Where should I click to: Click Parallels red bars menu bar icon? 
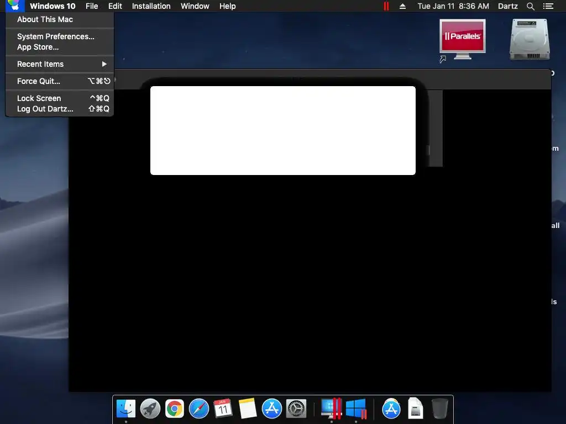(x=386, y=6)
